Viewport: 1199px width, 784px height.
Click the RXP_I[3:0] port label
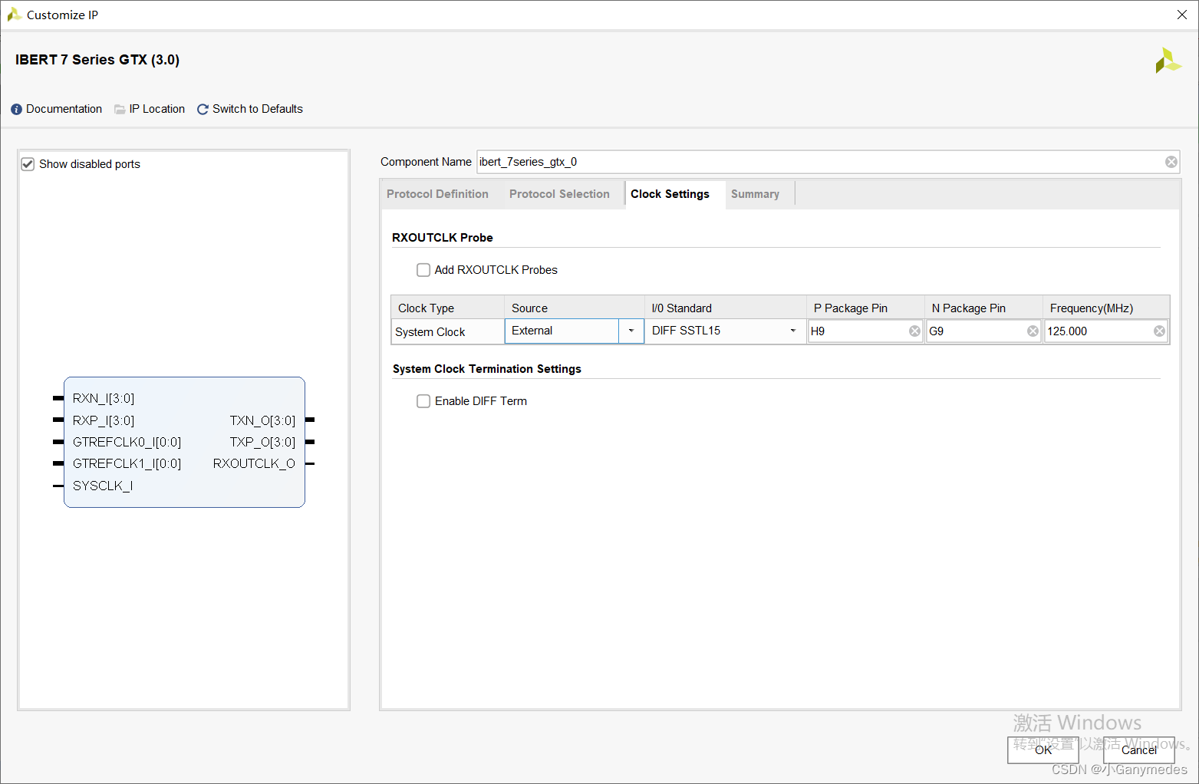(104, 420)
